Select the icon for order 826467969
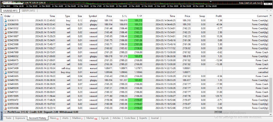The width and height of the screenshot is (273, 122). (x=5, y=52)
